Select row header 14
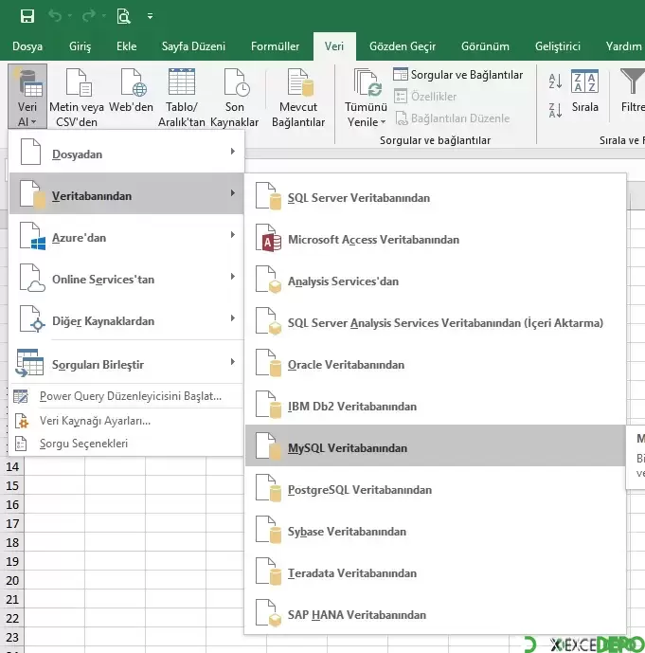 coord(12,467)
